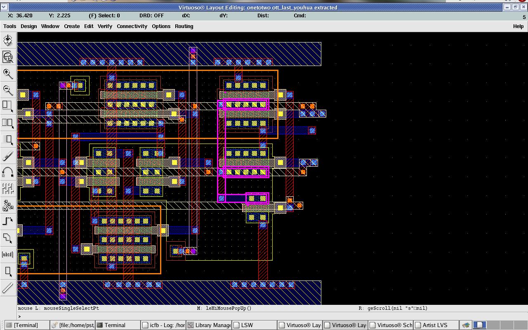Click the workspace switcher in taskbar
Viewport: 528px width, 330px height.
[x=480, y=325]
